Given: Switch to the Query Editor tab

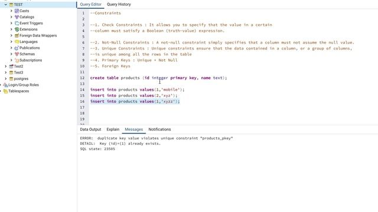Looking at the screenshot, I should [x=90, y=4].
